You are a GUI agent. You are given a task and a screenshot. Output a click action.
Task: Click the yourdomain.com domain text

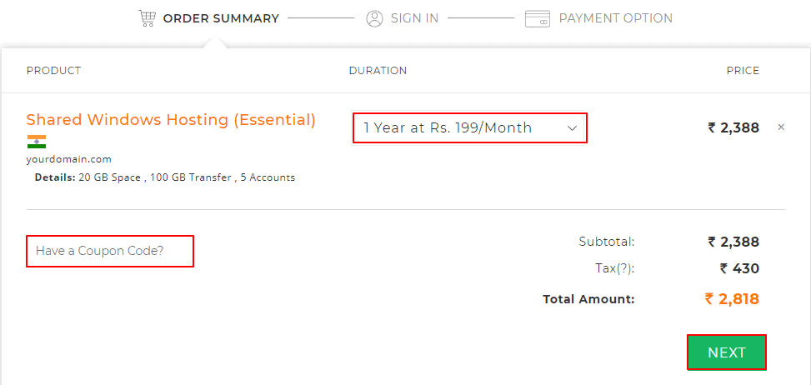(68, 159)
